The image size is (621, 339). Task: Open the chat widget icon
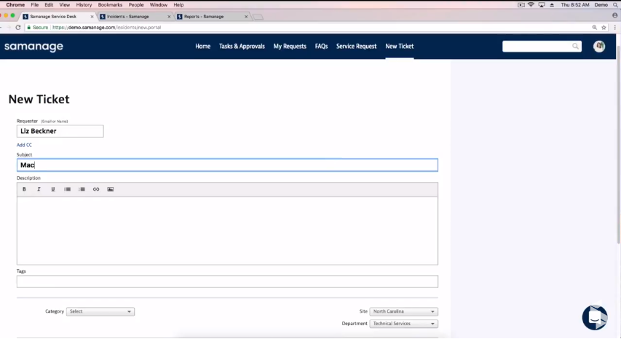click(x=594, y=317)
